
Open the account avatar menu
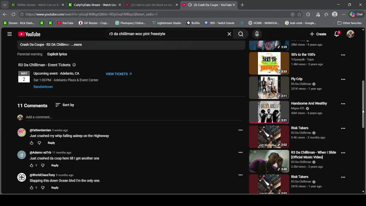click(x=350, y=34)
